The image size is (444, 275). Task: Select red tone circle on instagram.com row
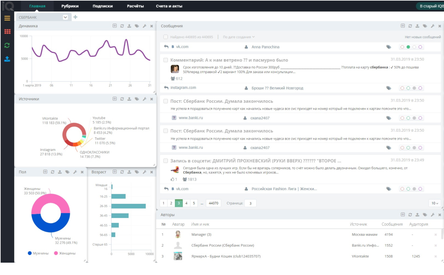(x=402, y=88)
